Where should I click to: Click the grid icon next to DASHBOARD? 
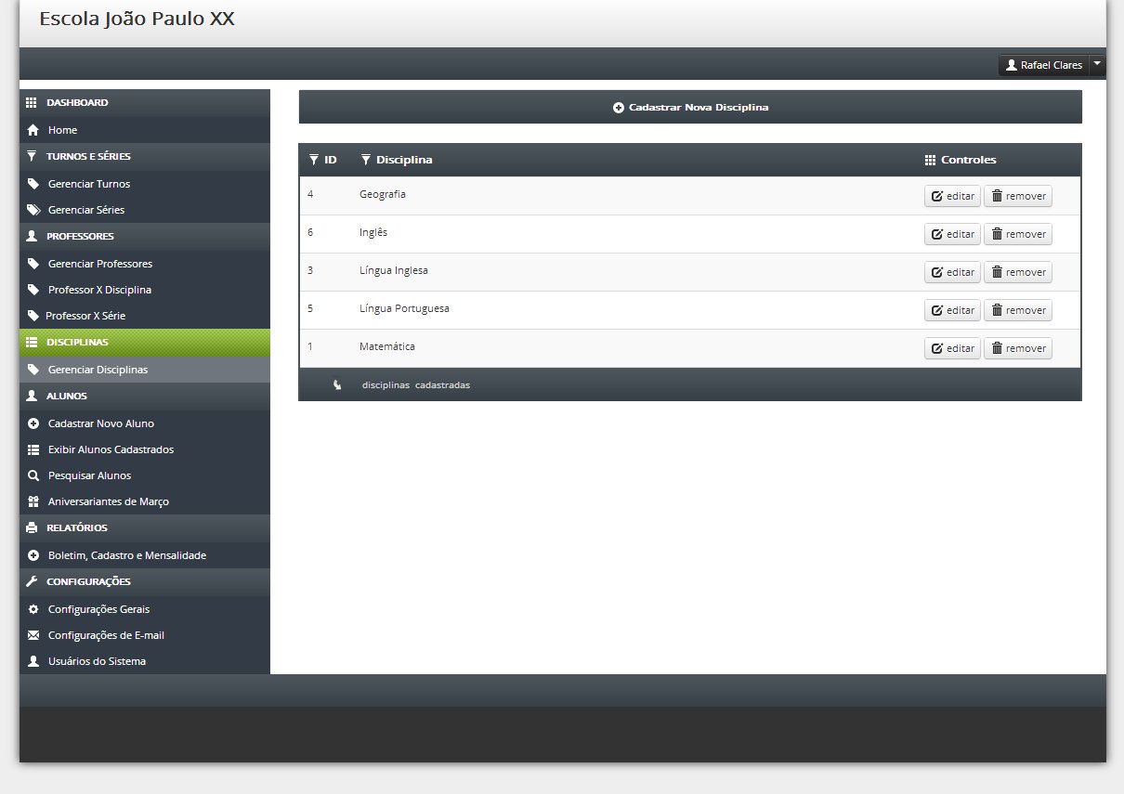[31, 103]
